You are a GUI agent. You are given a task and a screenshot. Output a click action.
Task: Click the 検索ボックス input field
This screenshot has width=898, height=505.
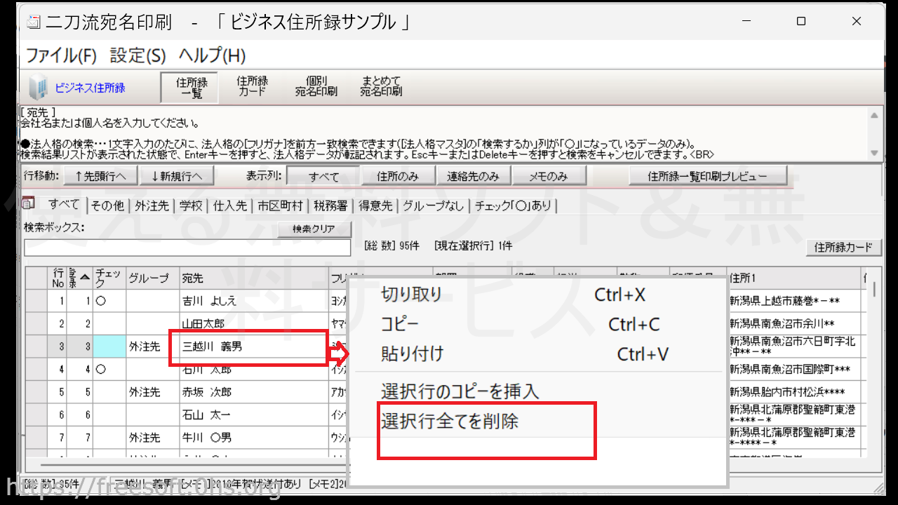click(187, 248)
